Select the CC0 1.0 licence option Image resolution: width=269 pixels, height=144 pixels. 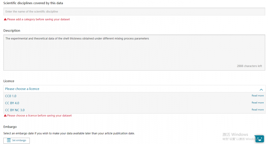(11, 96)
